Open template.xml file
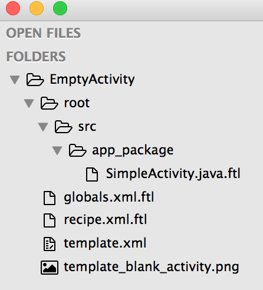 [105, 243]
